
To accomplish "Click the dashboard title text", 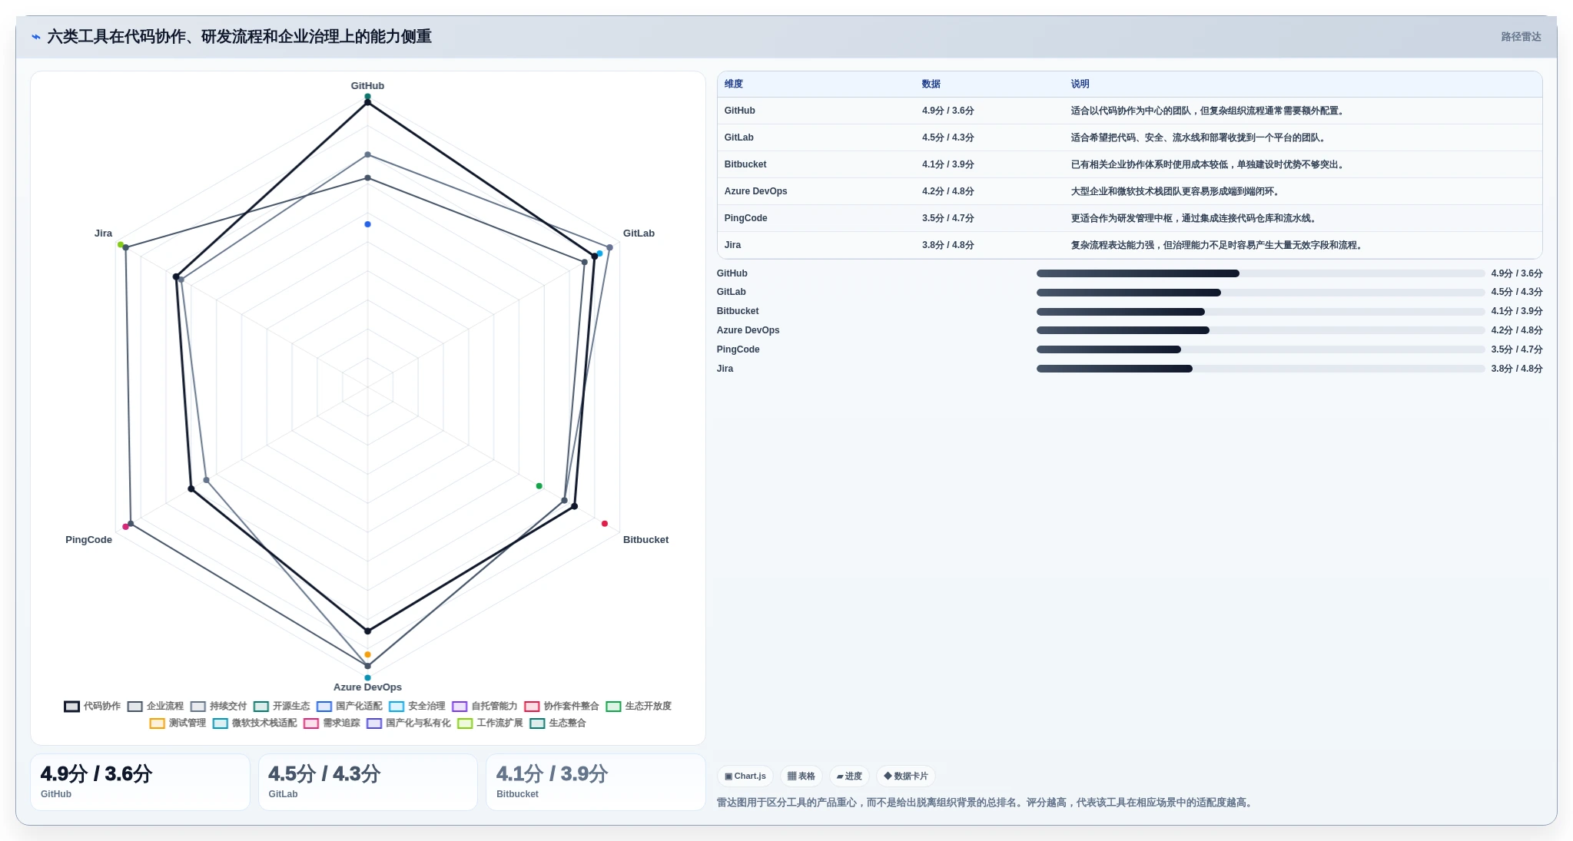I will tap(239, 37).
